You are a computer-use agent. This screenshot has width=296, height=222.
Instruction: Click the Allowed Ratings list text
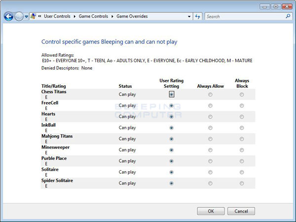click(147, 61)
